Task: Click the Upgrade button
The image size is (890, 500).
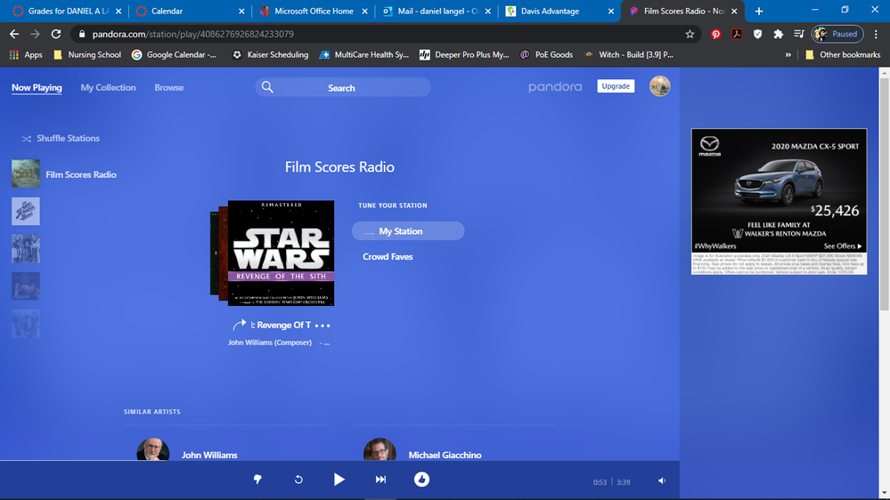Action: tap(616, 86)
